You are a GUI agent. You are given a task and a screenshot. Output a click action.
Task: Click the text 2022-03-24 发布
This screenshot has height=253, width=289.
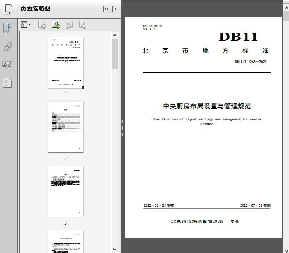click(x=159, y=205)
